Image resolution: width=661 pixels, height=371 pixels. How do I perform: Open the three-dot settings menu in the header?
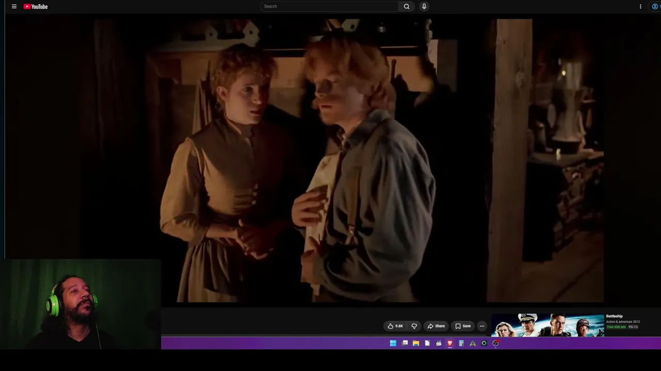[x=640, y=7]
